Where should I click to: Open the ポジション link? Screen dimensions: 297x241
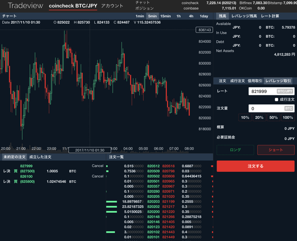click(x=145, y=8)
